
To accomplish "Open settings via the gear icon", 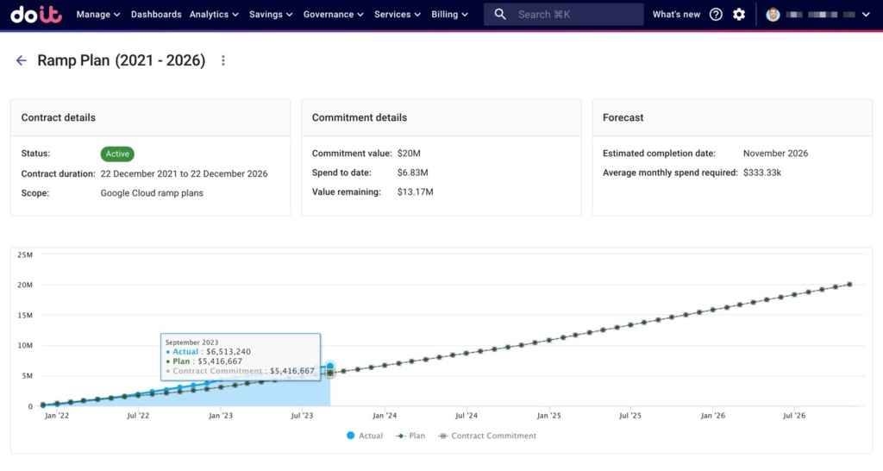I will point(739,15).
